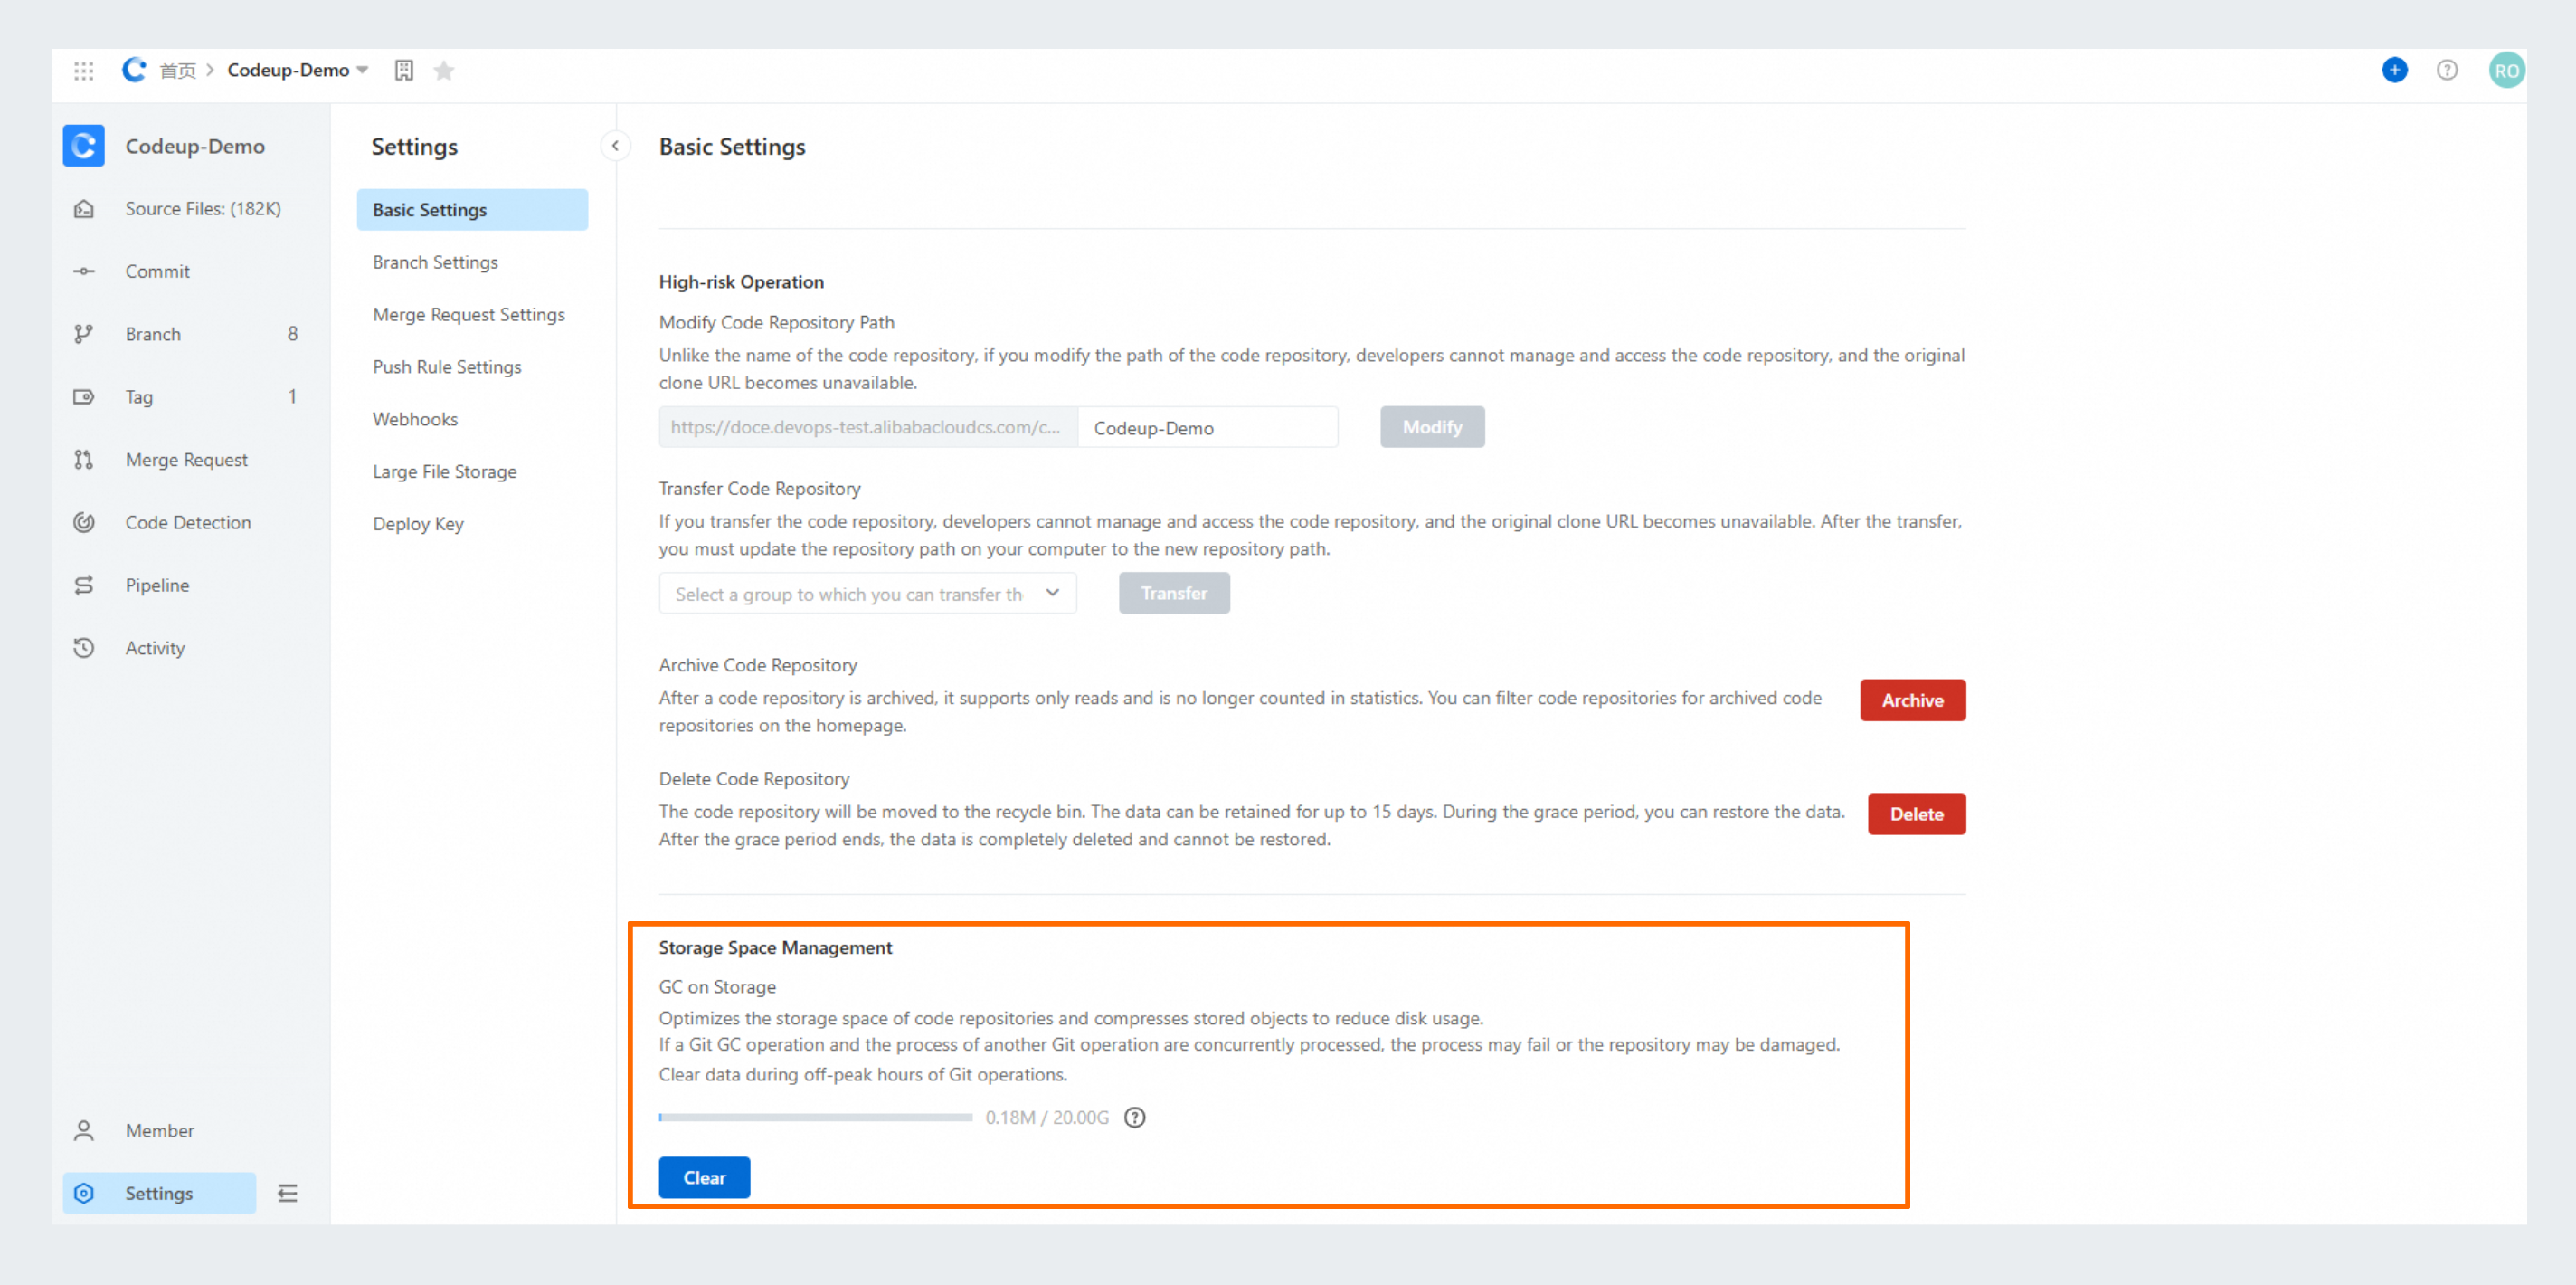Switch to Branch Settings tab
The width and height of the screenshot is (2576, 1285).
[x=435, y=262]
